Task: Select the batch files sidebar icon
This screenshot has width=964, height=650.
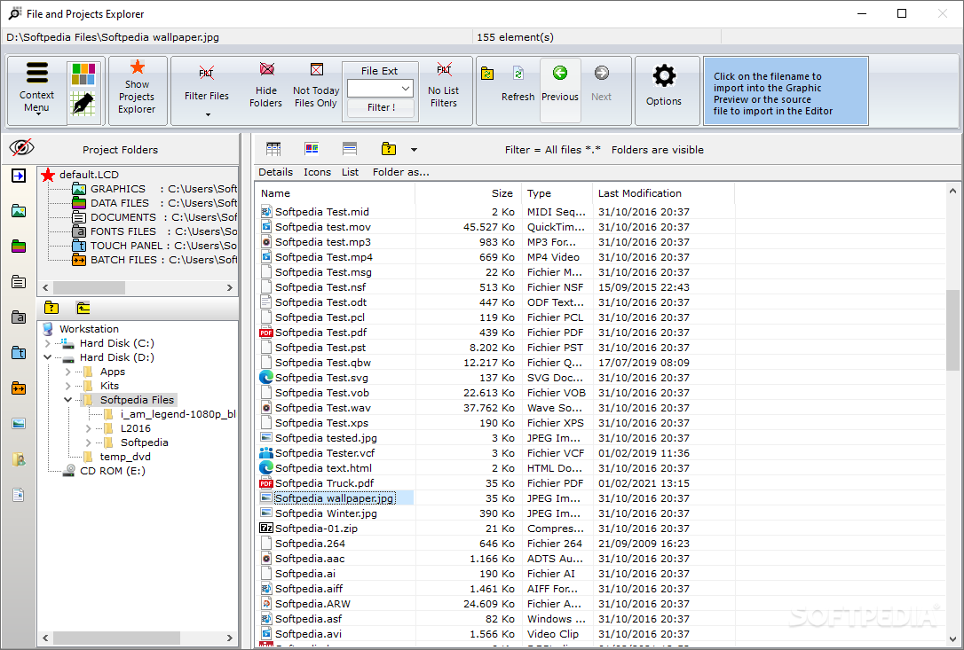Action: 19,388
